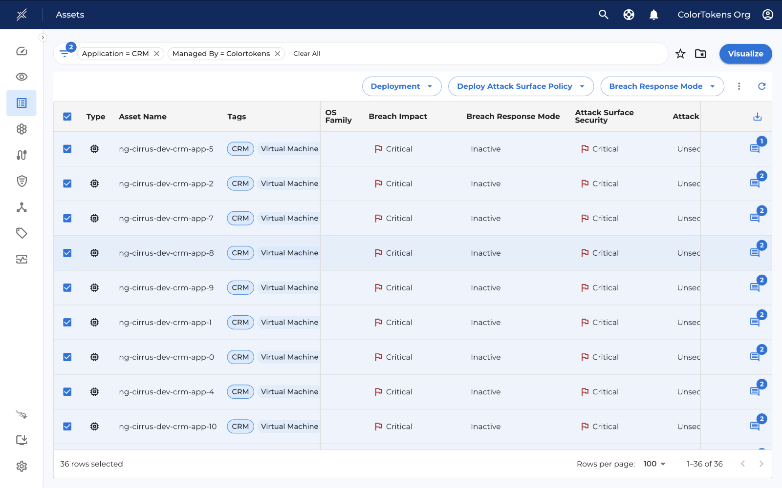Deselect the ng-cirrus-dev-crm-app-10 row
The height and width of the screenshot is (488, 782).
(x=67, y=427)
